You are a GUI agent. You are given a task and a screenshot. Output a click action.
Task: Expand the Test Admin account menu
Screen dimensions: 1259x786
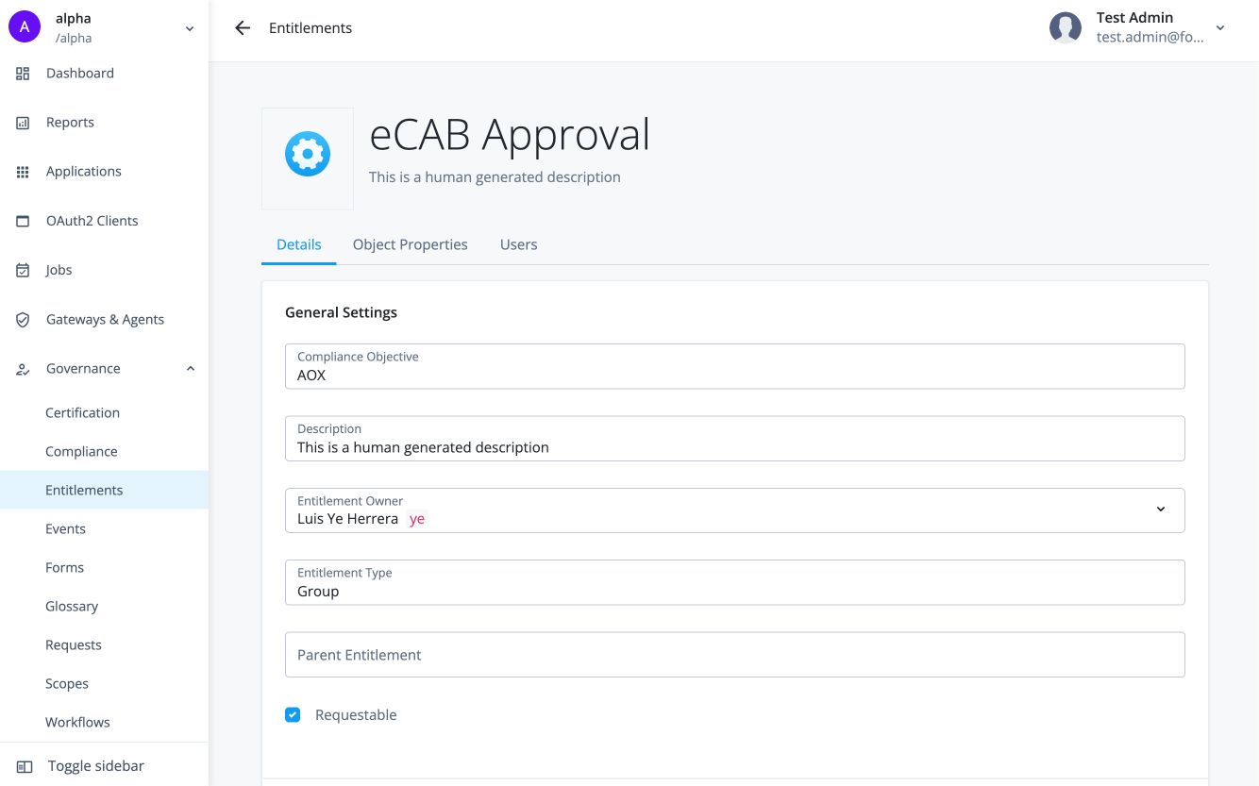tap(1219, 28)
